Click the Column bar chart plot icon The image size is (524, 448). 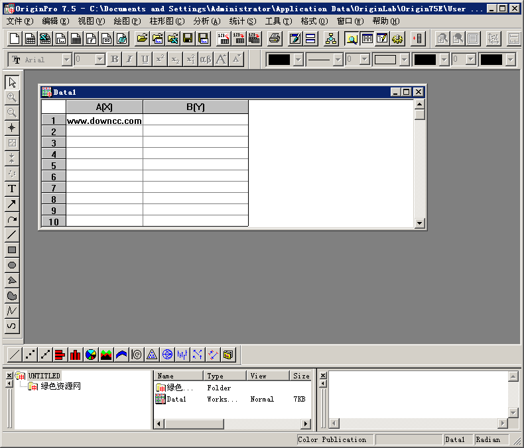[76, 355]
